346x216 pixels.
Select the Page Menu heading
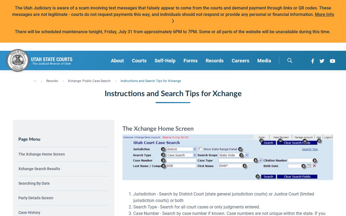pos(29,139)
